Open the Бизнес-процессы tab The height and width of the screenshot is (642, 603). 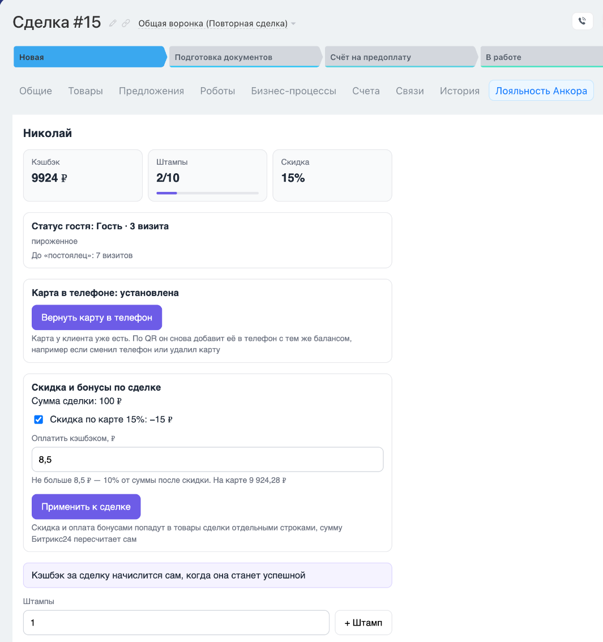(x=293, y=91)
